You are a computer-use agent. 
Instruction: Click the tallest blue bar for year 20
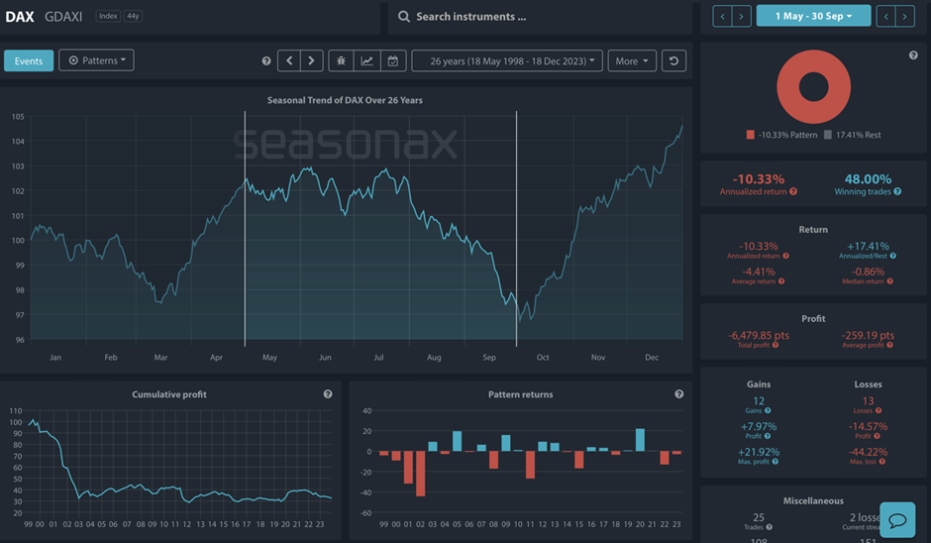pos(640,440)
